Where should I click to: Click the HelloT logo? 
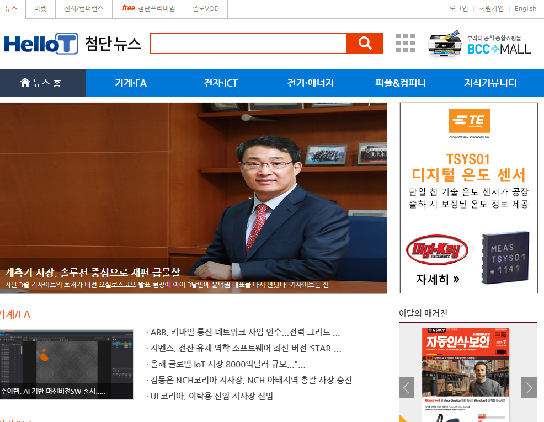pyautogui.click(x=41, y=44)
